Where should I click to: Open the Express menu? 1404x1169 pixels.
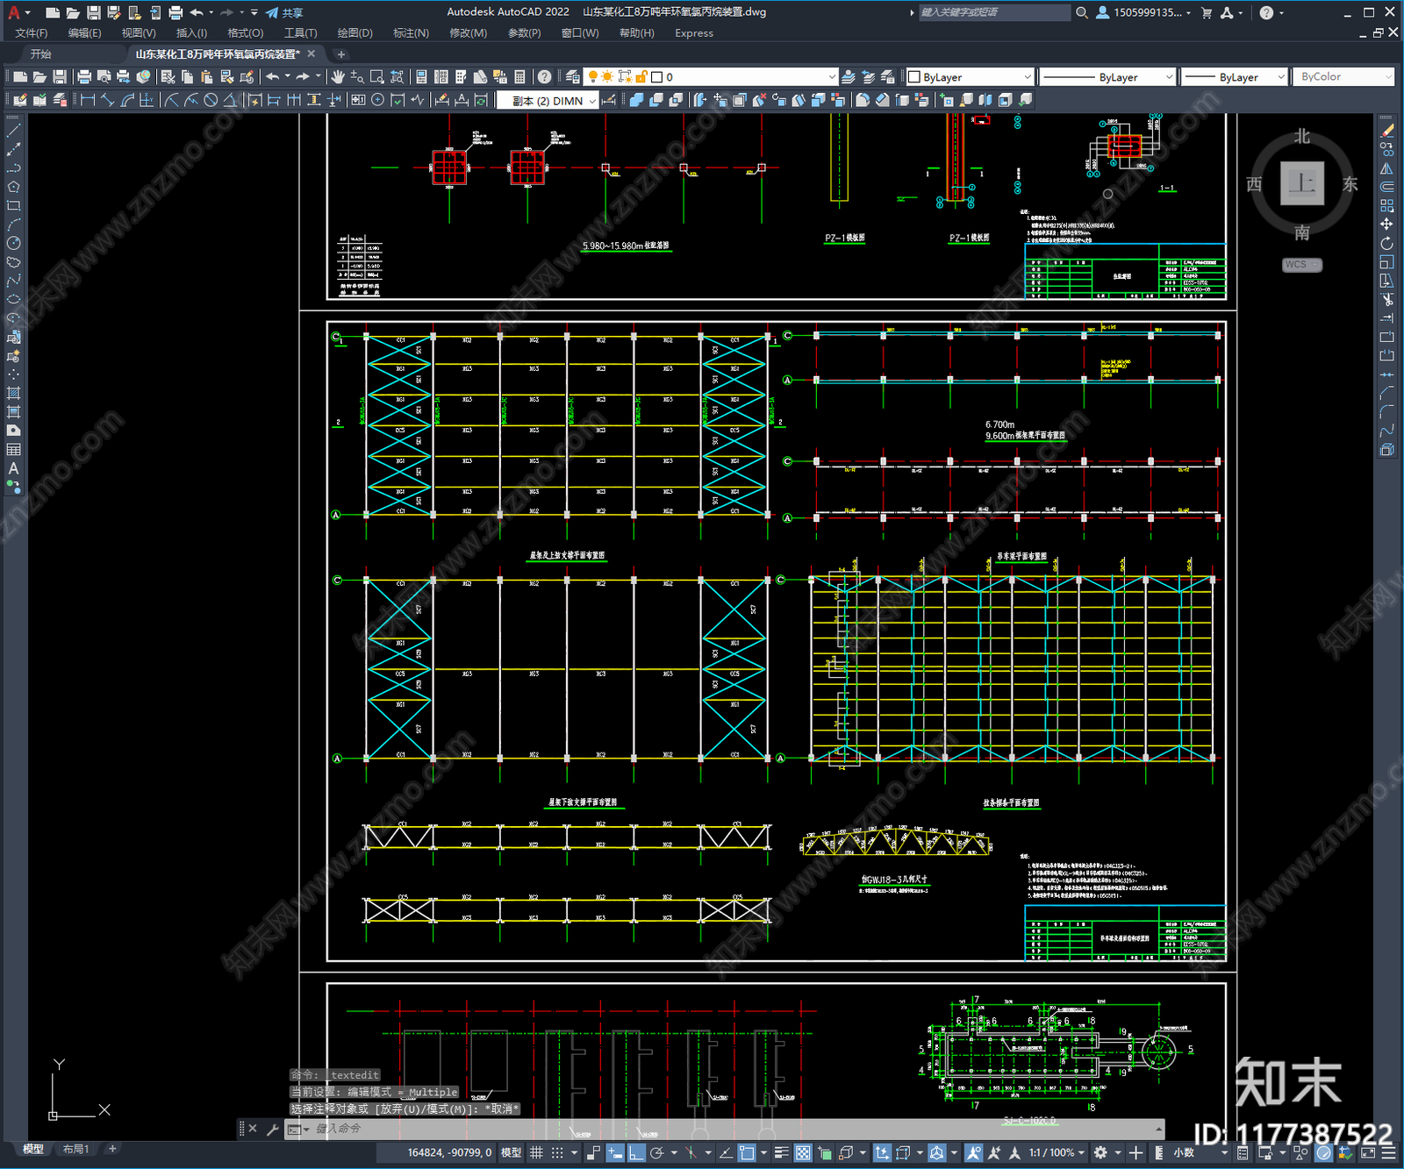(x=694, y=33)
